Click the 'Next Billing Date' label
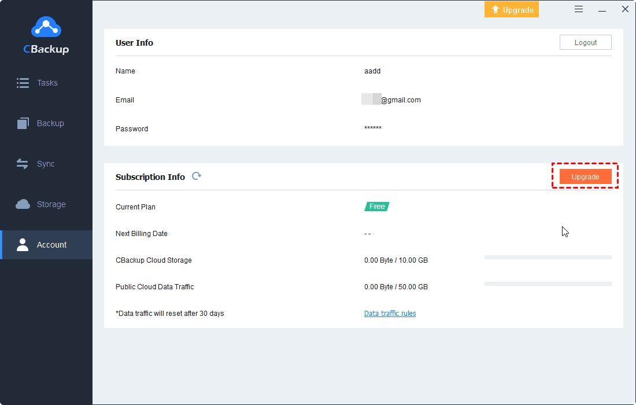This screenshot has height=405, width=636. pos(142,234)
